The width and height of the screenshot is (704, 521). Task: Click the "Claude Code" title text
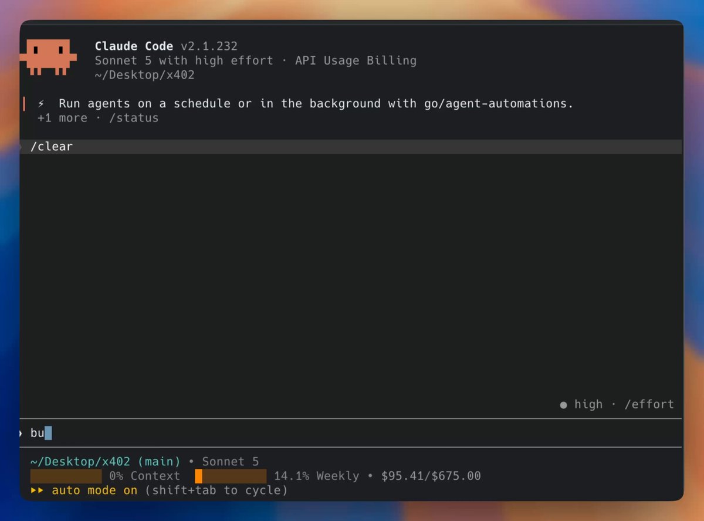click(x=134, y=46)
